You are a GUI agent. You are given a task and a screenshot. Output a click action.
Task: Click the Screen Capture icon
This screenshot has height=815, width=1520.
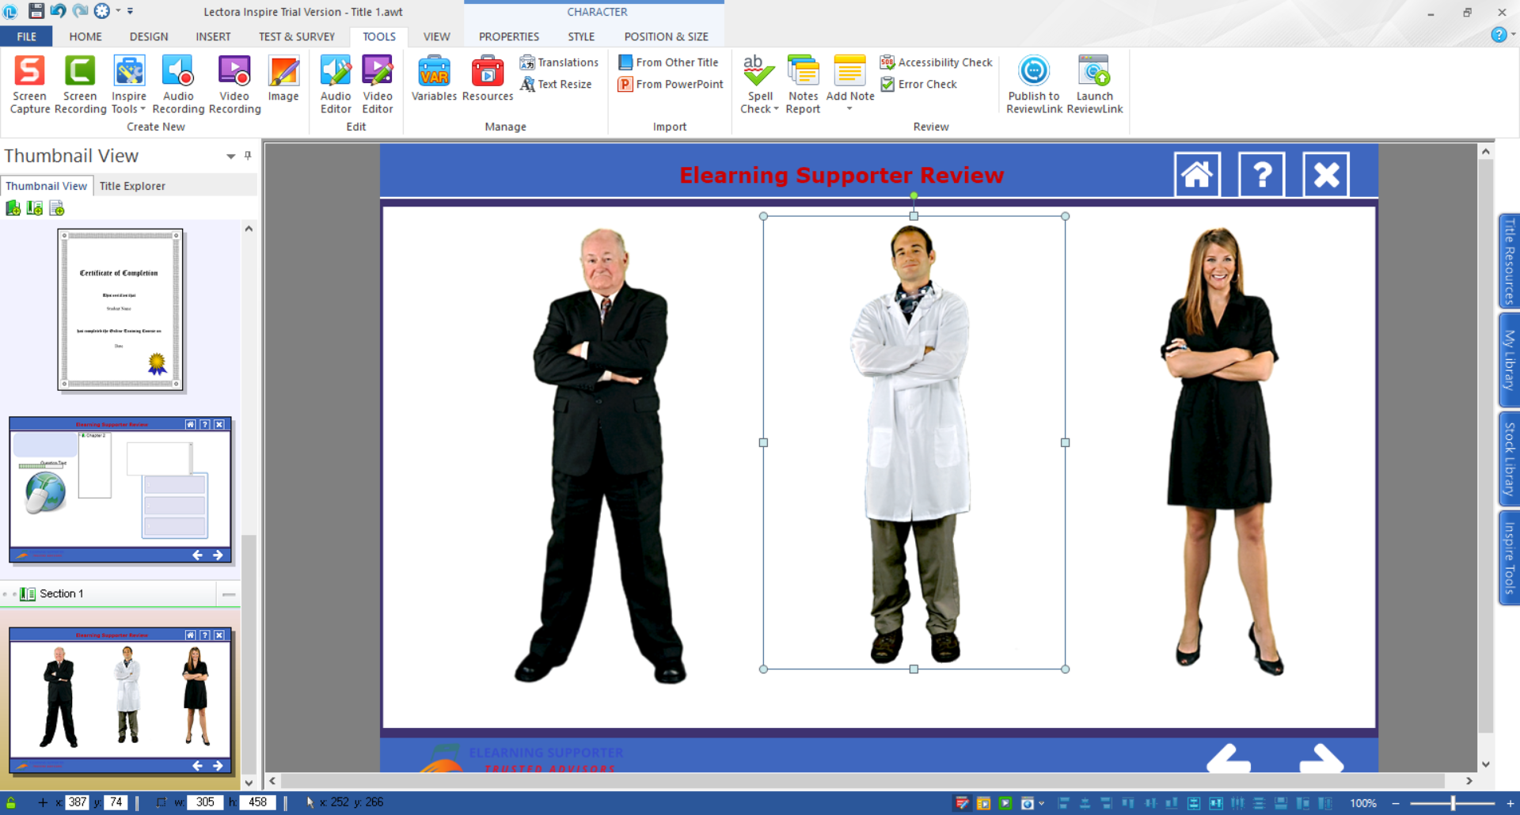[29, 71]
